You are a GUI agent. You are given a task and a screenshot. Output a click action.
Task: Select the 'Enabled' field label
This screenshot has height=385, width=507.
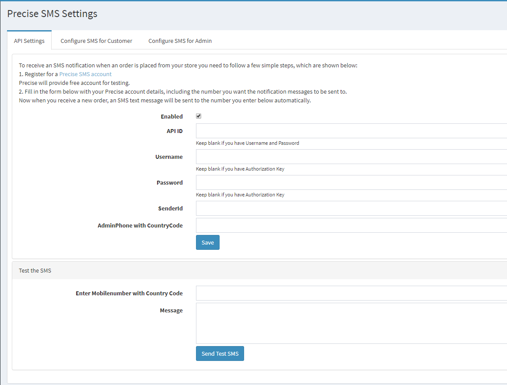pyautogui.click(x=171, y=116)
